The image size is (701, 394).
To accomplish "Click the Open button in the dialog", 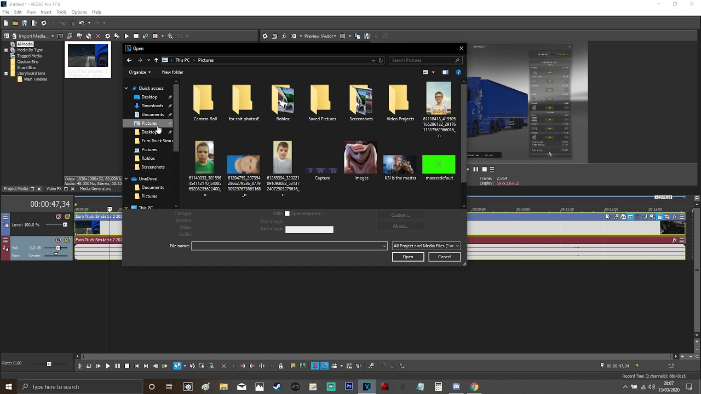I will tap(408, 257).
